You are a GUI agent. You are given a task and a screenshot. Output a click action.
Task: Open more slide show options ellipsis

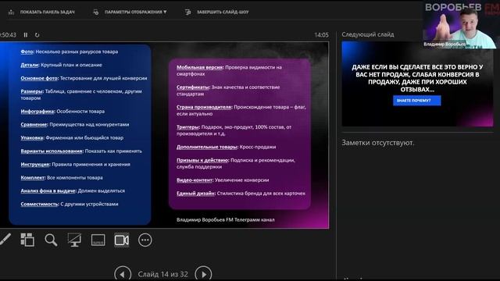[x=145, y=240]
